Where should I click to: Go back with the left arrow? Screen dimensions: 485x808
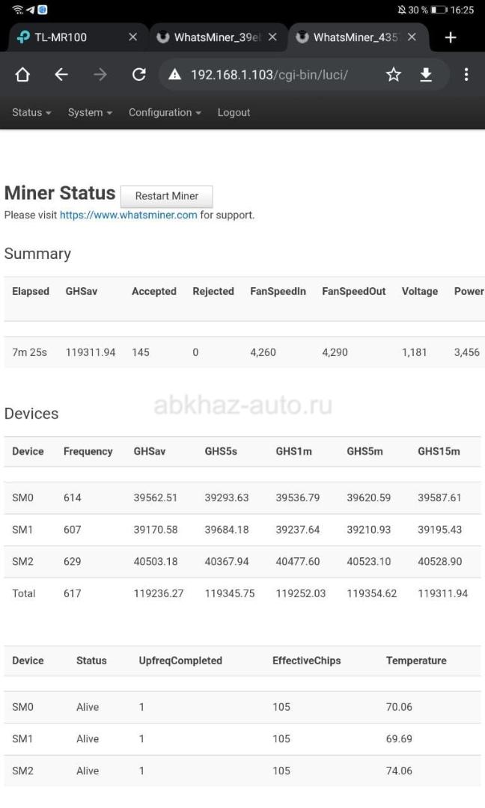pos(61,75)
